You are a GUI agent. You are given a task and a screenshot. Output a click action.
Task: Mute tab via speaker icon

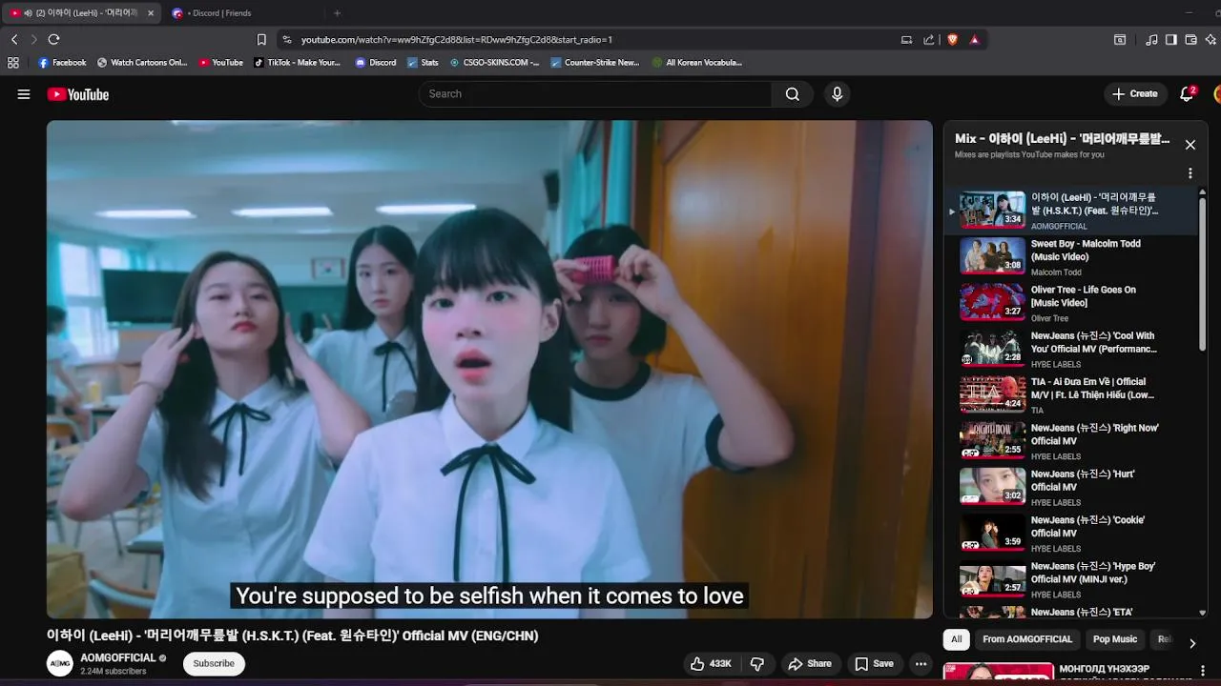point(28,13)
